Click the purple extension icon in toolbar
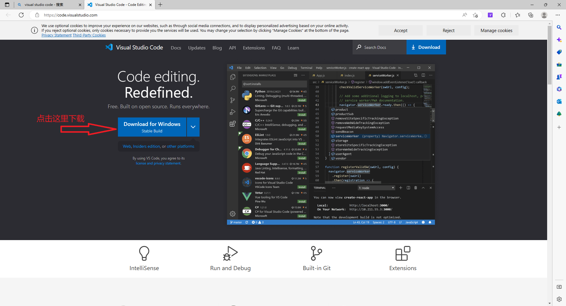566x306 pixels. [490, 15]
